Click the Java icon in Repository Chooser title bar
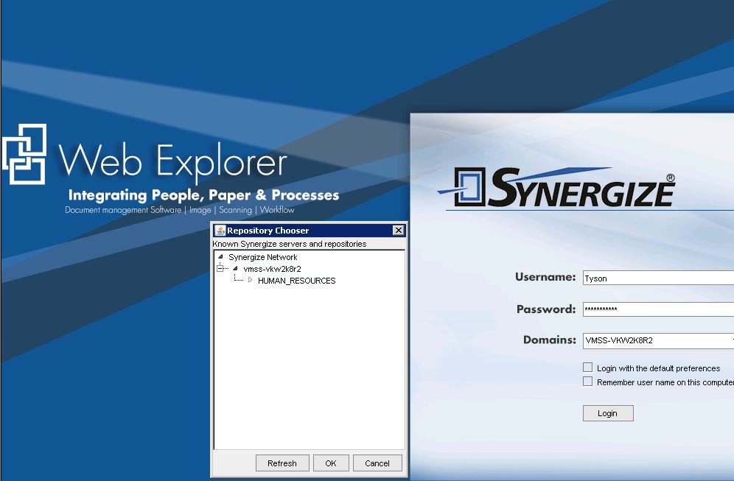The width and height of the screenshot is (734, 481). tap(220, 231)
